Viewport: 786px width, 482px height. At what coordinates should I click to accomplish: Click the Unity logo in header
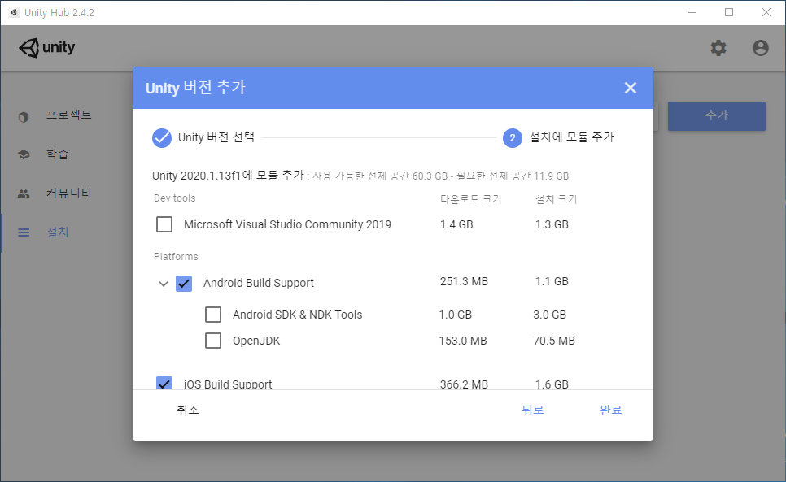click(46, 48)
